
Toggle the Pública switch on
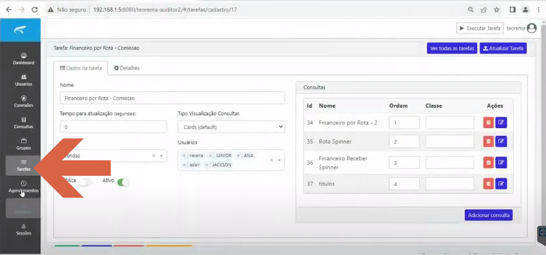coord(85,182)
